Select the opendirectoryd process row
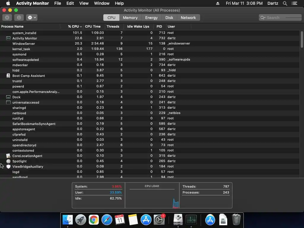Screen dimensions: 304x228 [150, 145]
